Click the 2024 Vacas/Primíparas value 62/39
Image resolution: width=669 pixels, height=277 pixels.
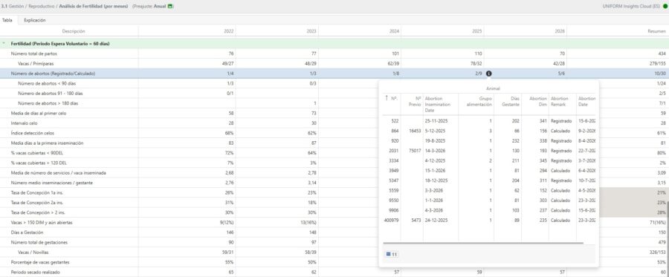pos(393,64)
